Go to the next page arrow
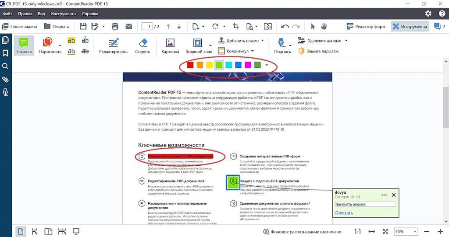 coord(179,27)
